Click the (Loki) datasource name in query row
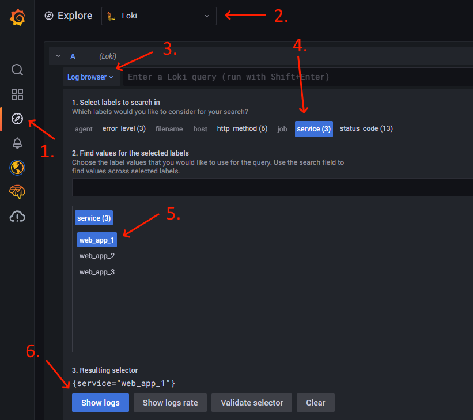The width and height of the screenshot is (473, 420). point(108,56)
